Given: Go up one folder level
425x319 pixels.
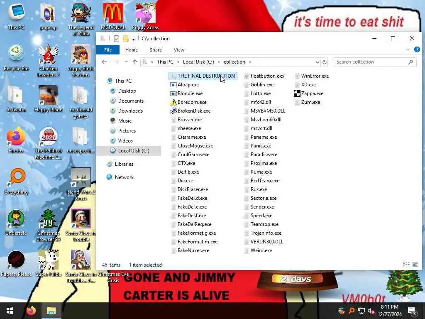Looking at the screenshot, I should (x=135, y=62).
